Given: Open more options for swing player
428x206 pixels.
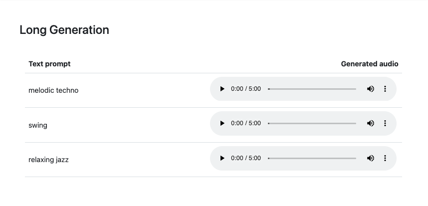Looking at the screenshot, I should click(385, 123).
